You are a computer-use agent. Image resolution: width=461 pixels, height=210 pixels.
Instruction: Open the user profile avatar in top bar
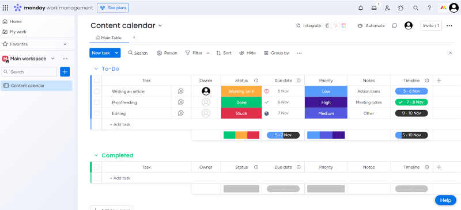tap(454, 8)
